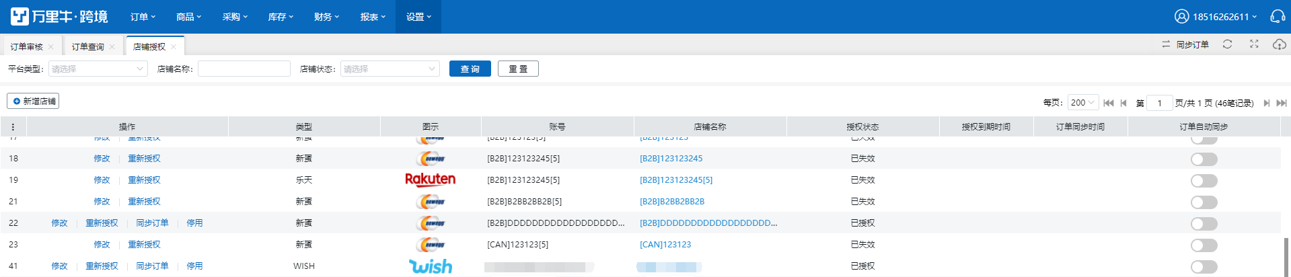Go to next page arrow
The image size is (1291, 277).
point(1267,103)
